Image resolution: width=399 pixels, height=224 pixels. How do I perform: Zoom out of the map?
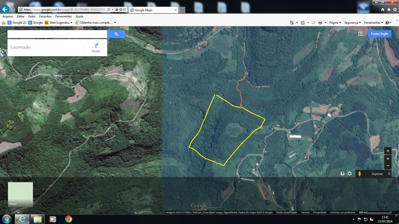pyautogui.click(x=388, y=166)
